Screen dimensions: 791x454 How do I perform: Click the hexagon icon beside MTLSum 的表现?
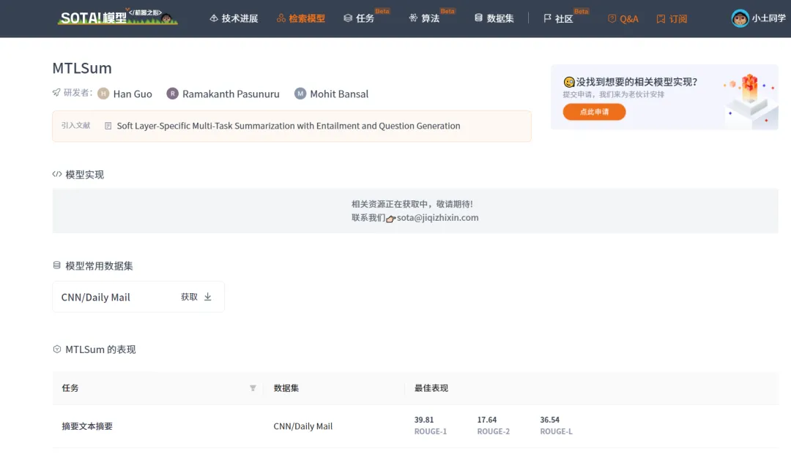tap(57, 349)
